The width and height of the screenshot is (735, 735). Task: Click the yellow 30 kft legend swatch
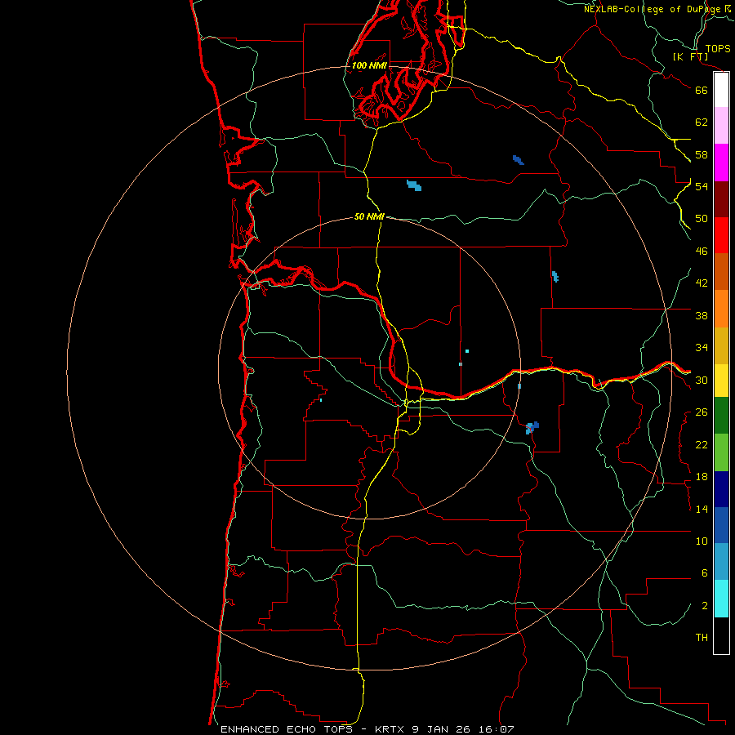(x=721, y=381)
